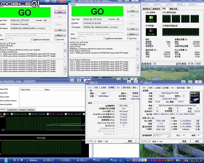Switch to the Windo... taskbar button

coord(33,160)
